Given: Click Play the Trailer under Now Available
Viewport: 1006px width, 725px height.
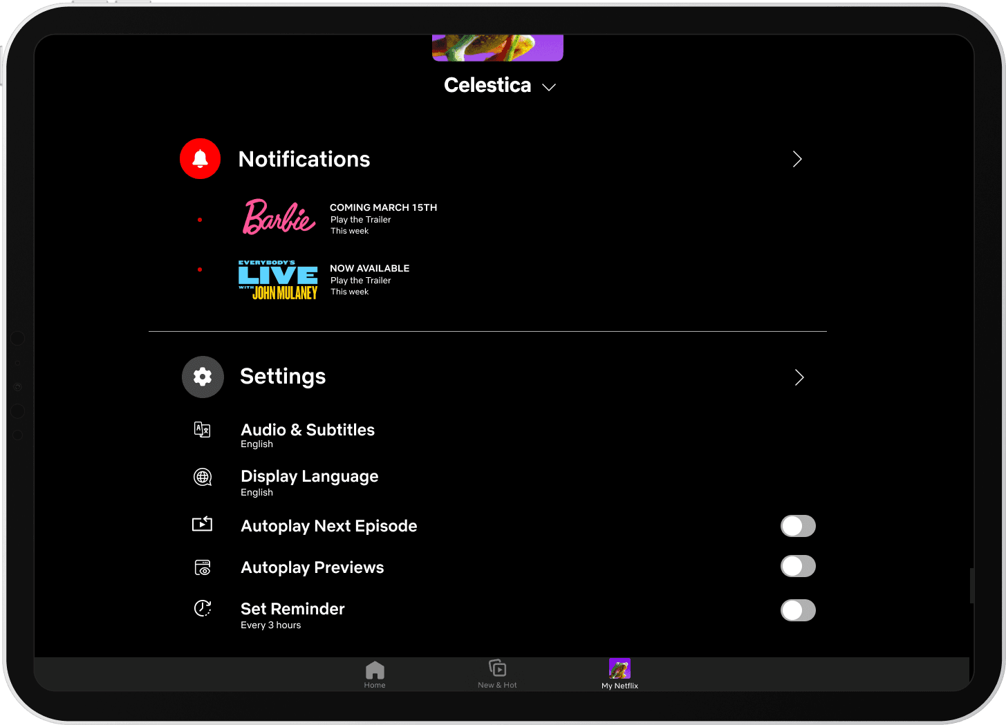Looking at the screenshot, I should tap(360, 281).
